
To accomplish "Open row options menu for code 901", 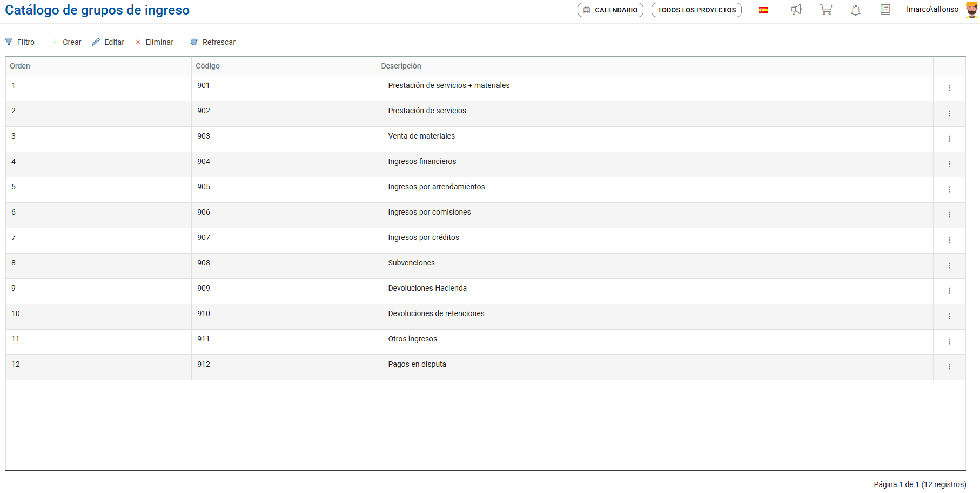I will click(x=949, y=88).
